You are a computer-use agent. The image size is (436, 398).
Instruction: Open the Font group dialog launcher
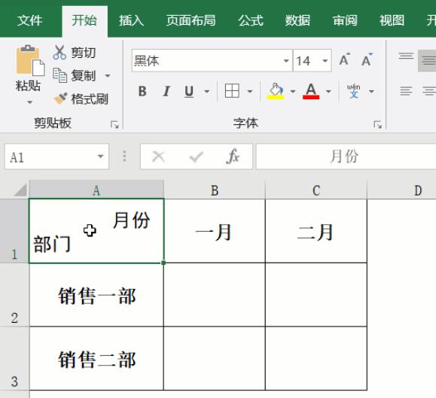tap(377, 125)
